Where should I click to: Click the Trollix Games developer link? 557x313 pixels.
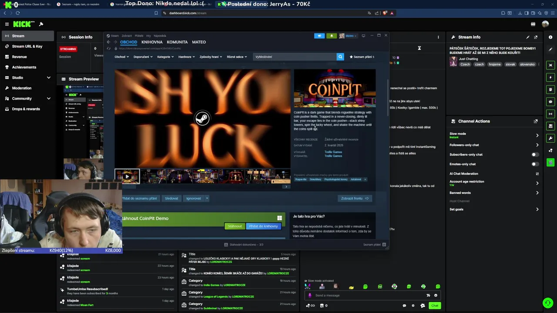pos(333,152)
